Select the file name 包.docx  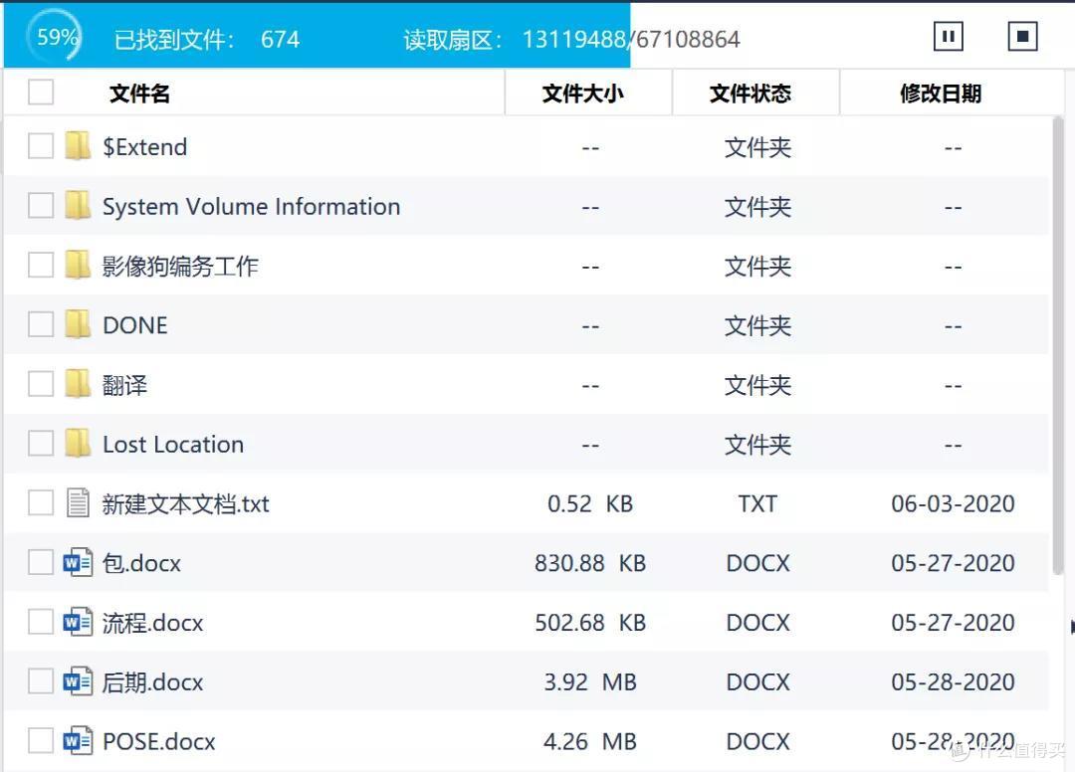pos(141,563)
